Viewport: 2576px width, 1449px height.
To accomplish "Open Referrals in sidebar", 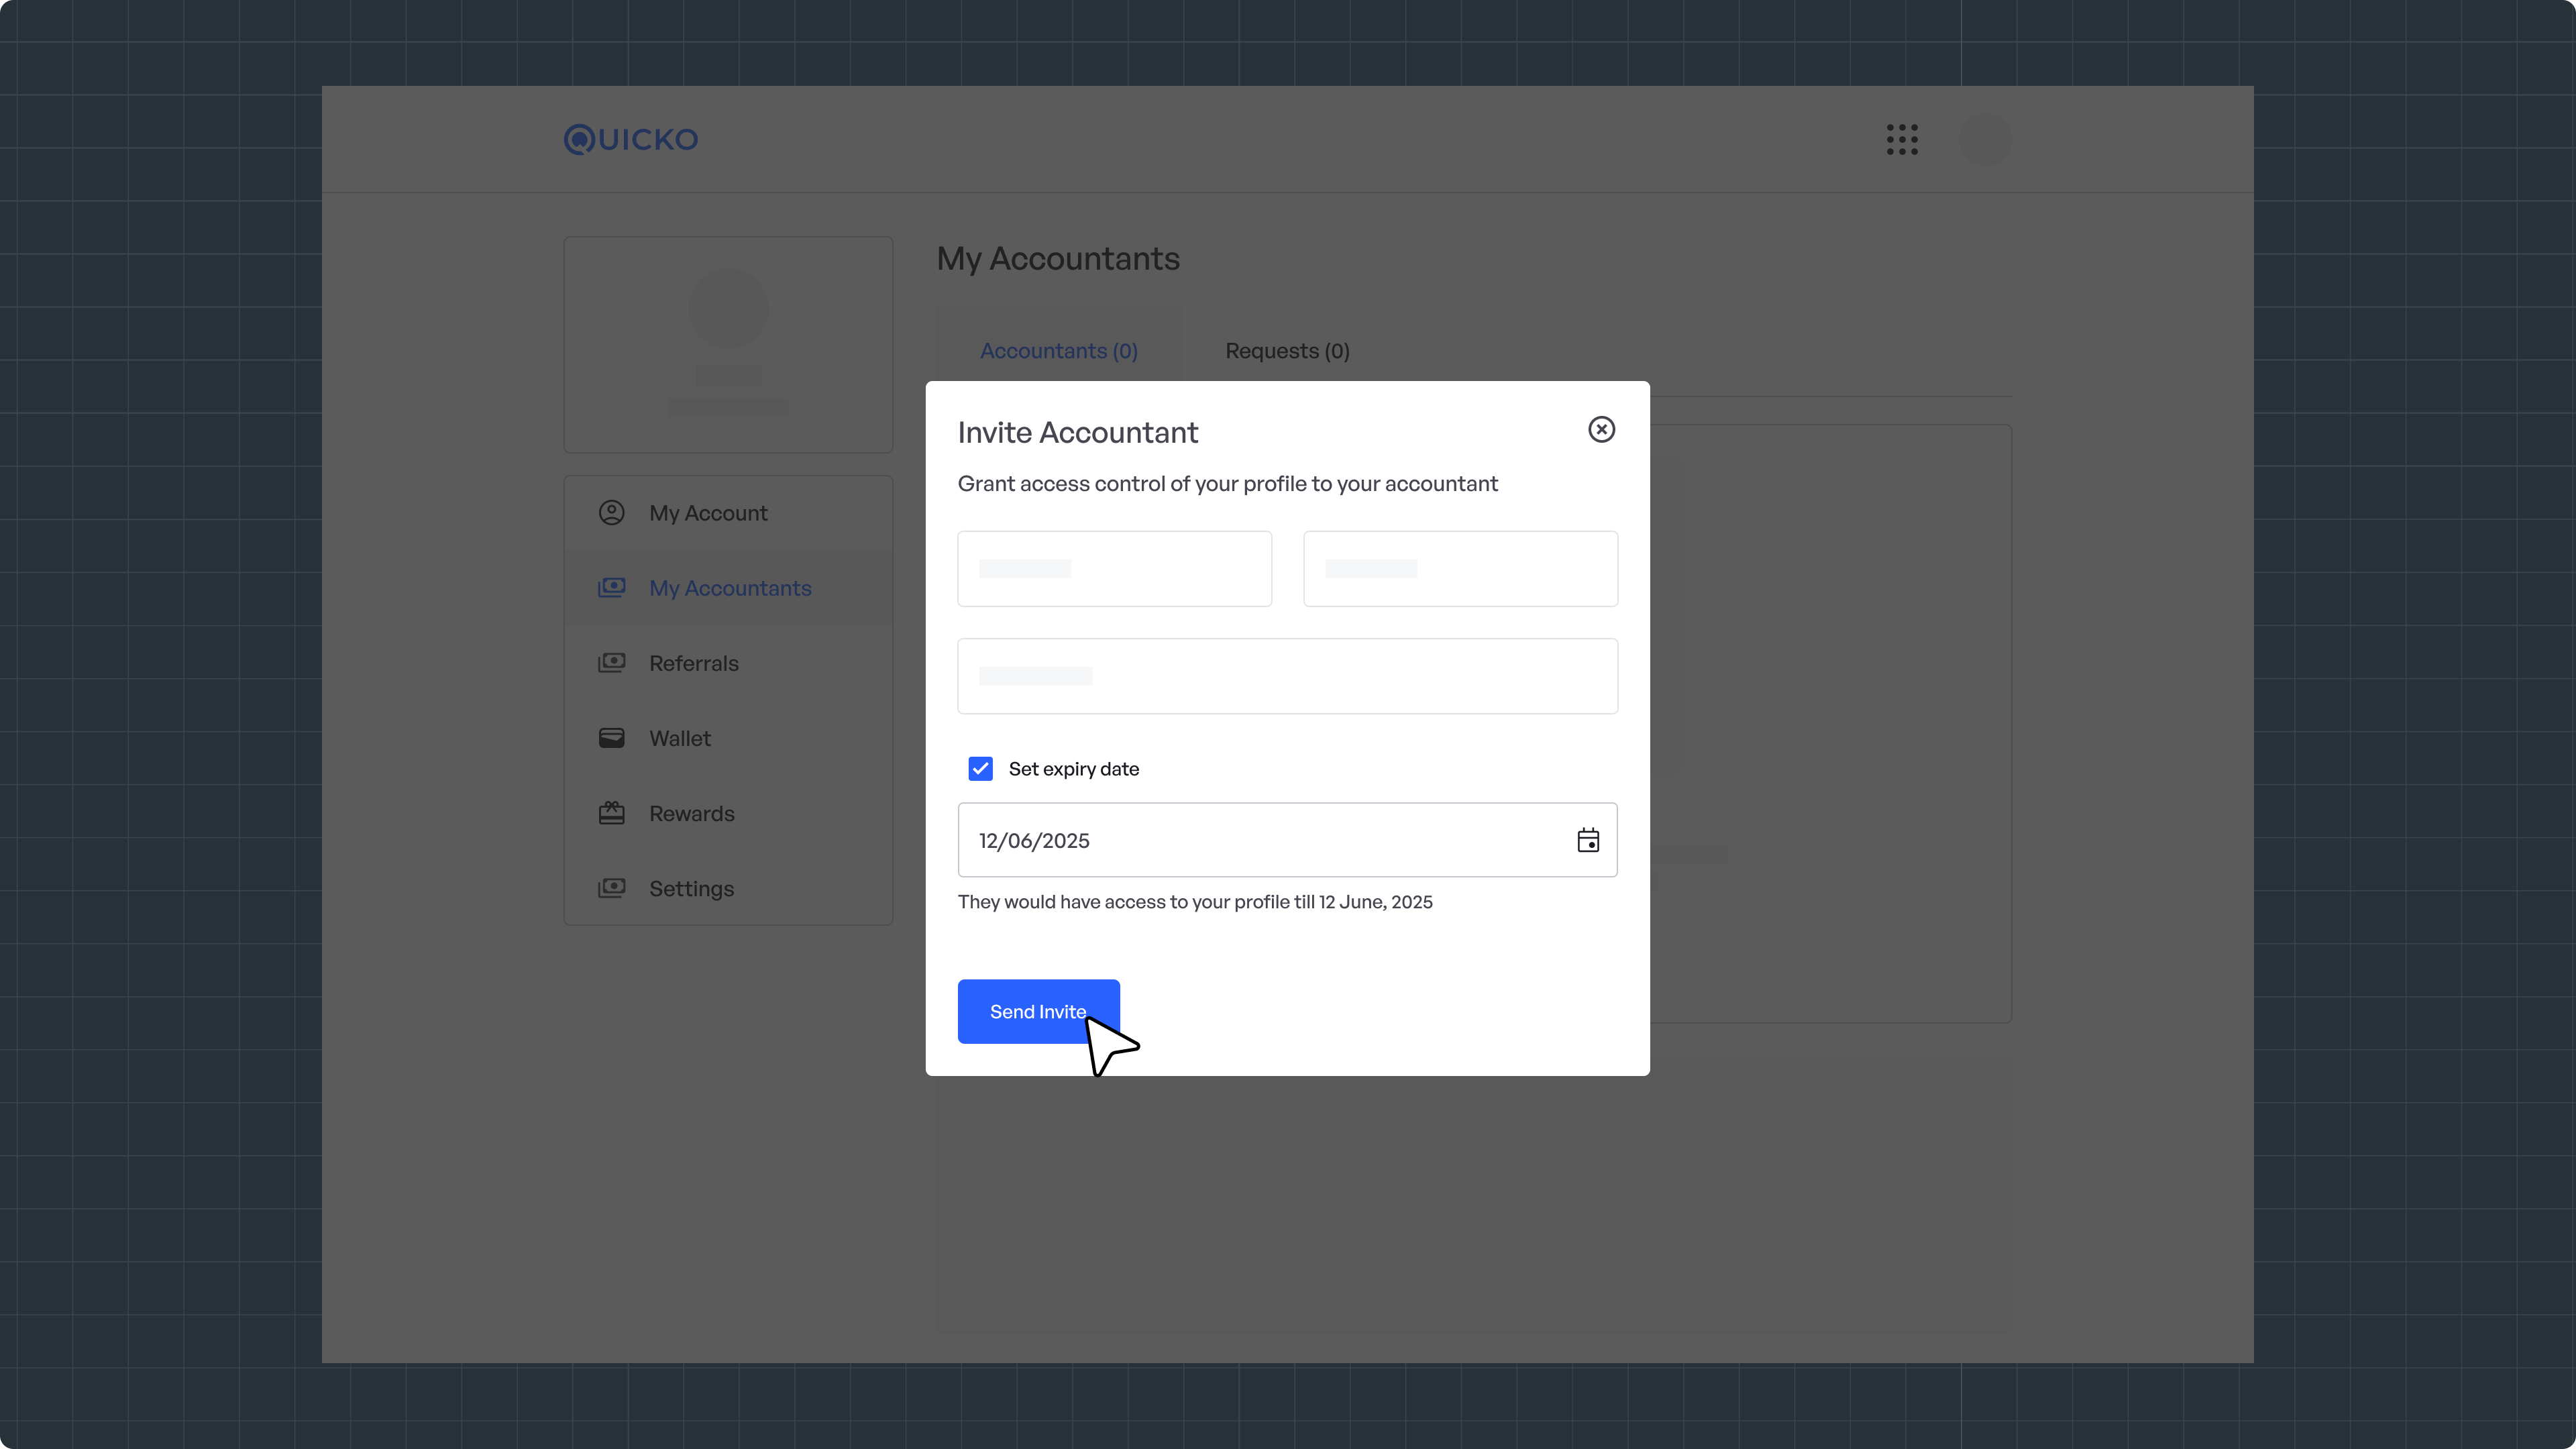I will click(728, 663).
